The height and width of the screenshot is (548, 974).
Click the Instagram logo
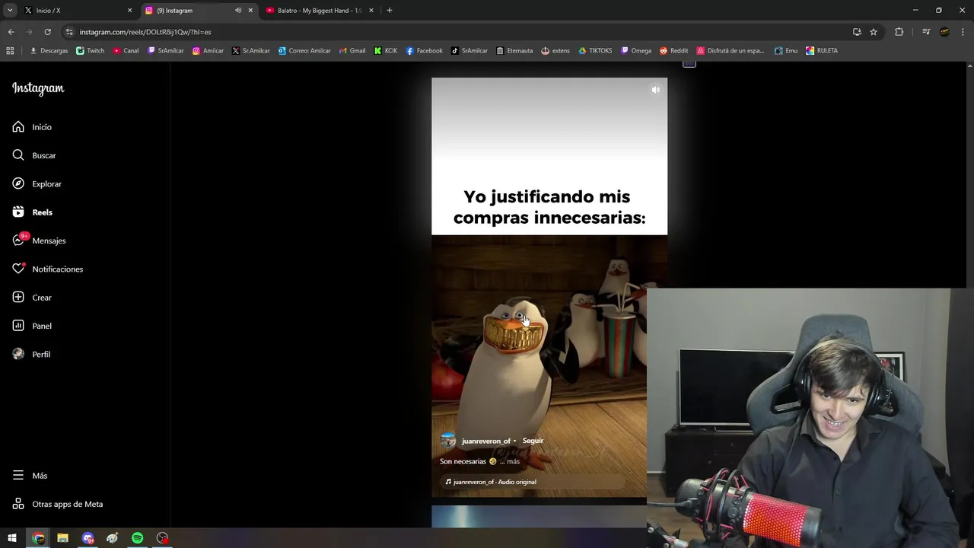pyautogui.click(x=38, y=88)
